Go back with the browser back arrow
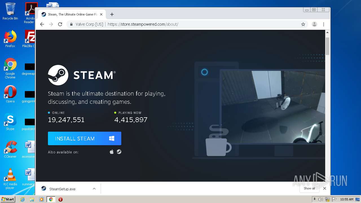This screenshot has width=361, height=203. point(42,24)
